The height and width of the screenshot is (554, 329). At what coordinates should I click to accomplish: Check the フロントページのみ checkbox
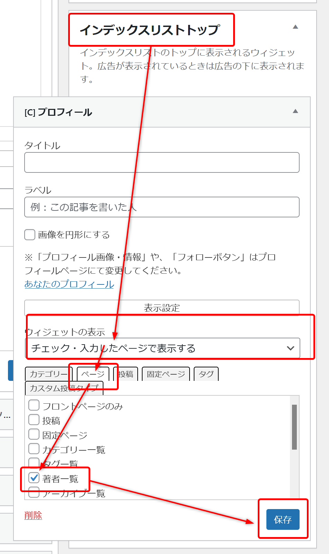click(34, 405)
